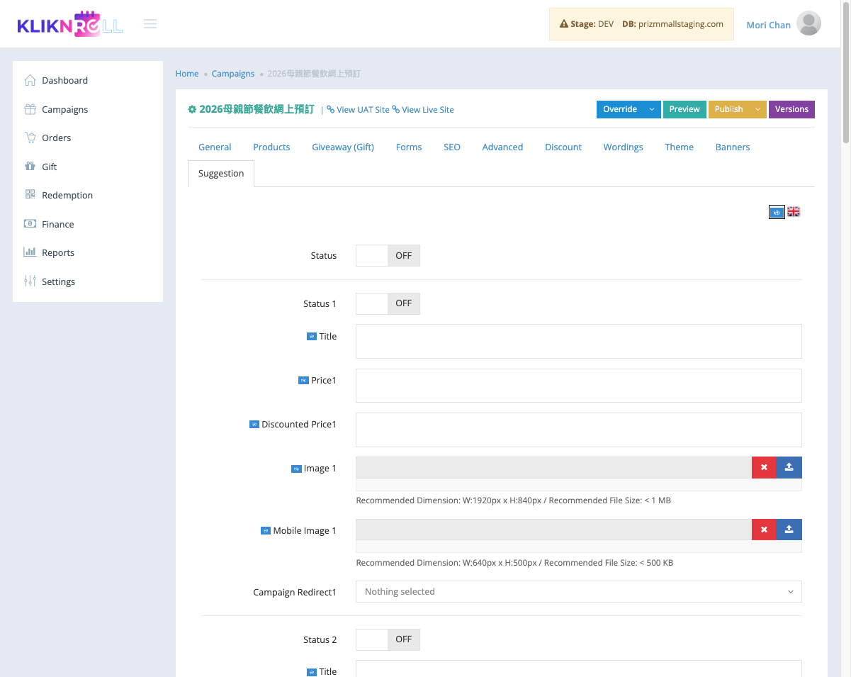This screenshot has width=851, height=677.
Task: Click the Settings sliders icon in sidebar
Action: (30, 281)
